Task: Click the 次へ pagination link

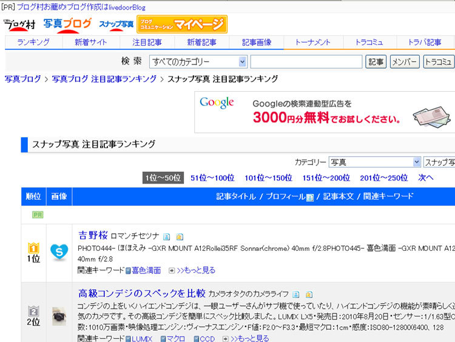Action: 425,178
